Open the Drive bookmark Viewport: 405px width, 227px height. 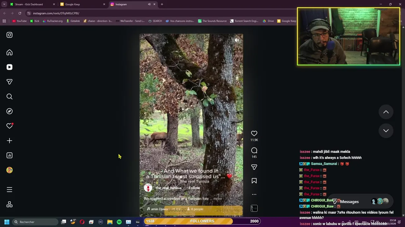click(x=268, y=21)
